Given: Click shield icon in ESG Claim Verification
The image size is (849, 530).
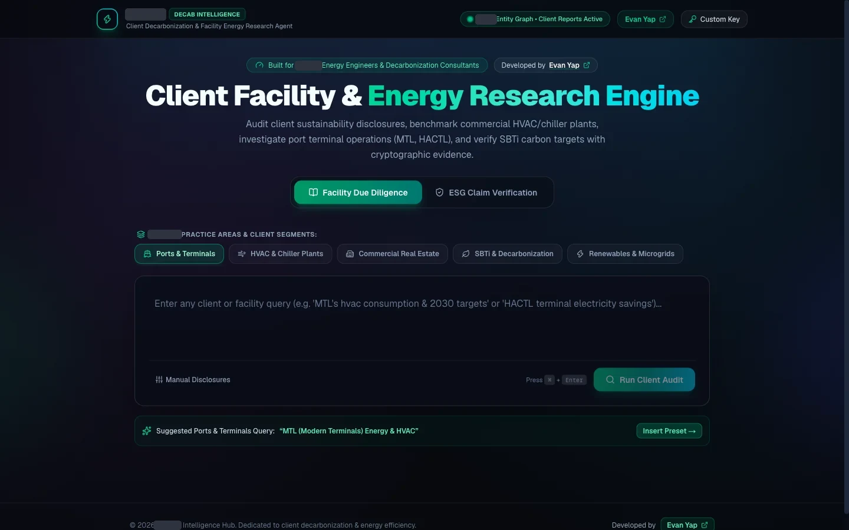Looking at the screenshot, I should pos(439,193).
